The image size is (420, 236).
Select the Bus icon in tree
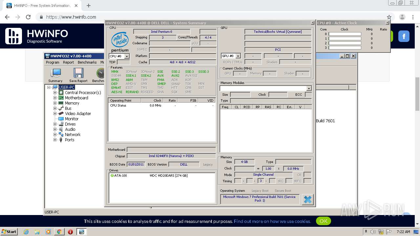[x=61, y=108]
